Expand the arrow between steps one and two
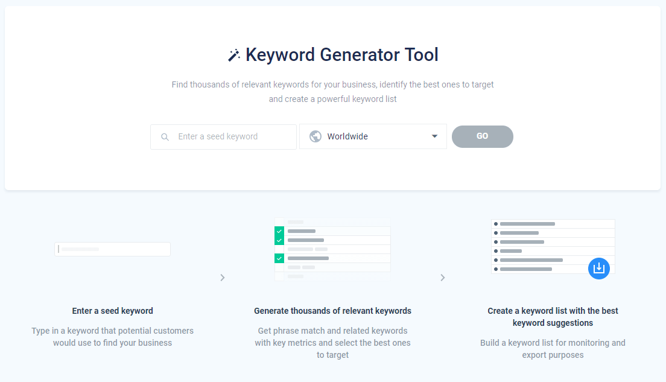 coord(222,278)
